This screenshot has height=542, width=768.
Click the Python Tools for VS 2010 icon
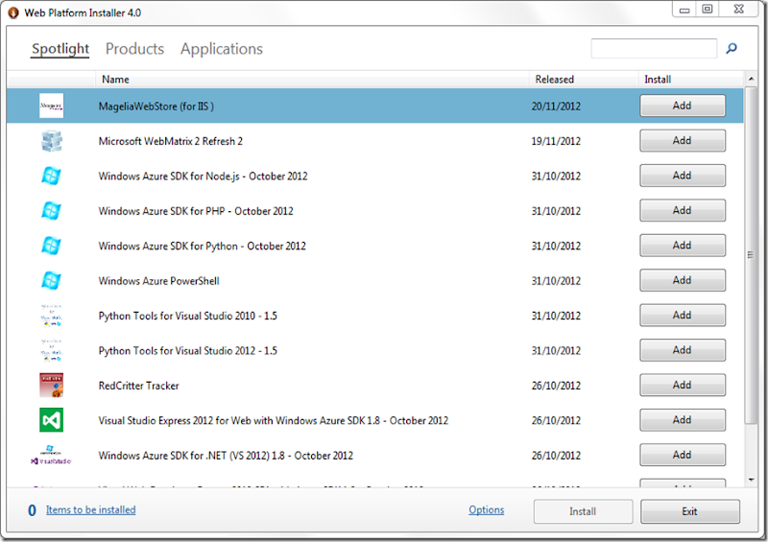[52, 316]
